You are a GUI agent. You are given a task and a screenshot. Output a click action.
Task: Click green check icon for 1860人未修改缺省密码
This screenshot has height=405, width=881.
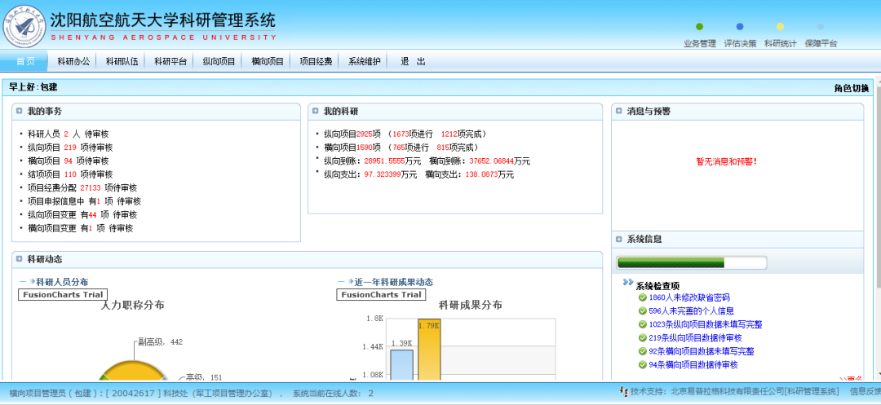click(643, 297)
